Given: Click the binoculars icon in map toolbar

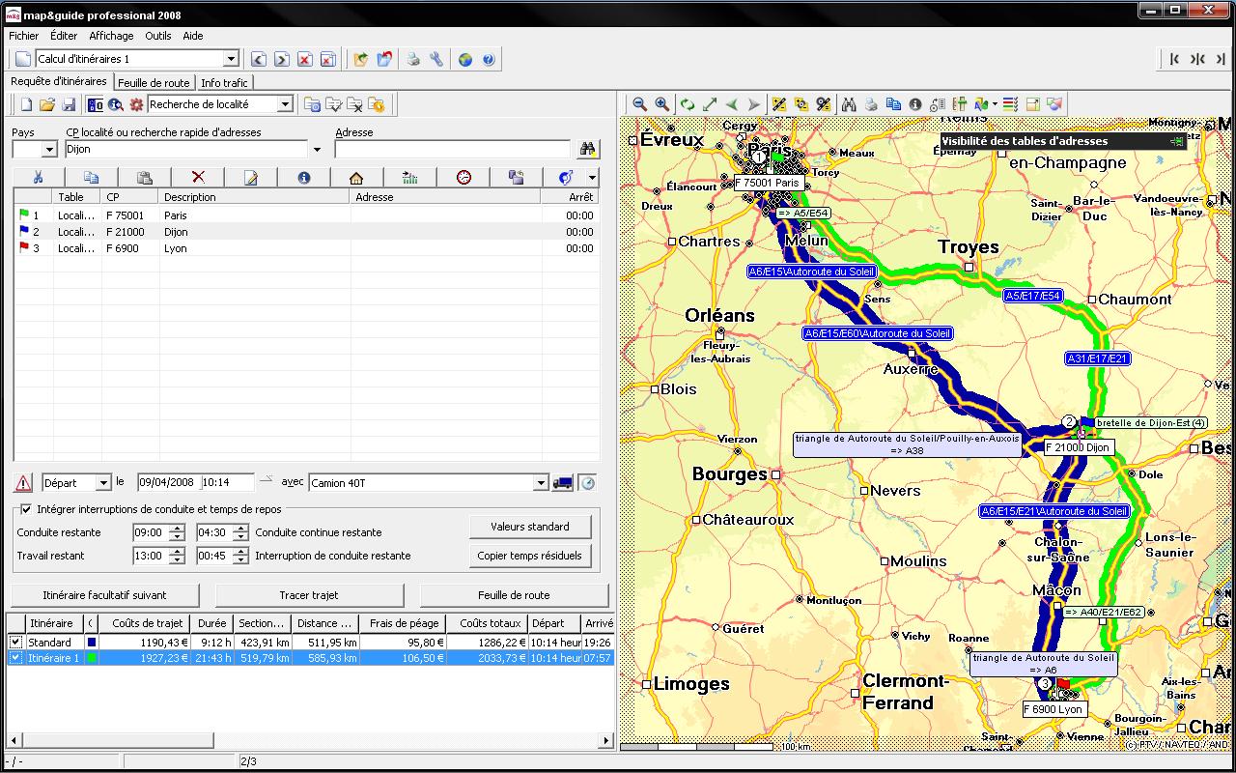Looking at the screenshot, I should [x=849, y=104].
